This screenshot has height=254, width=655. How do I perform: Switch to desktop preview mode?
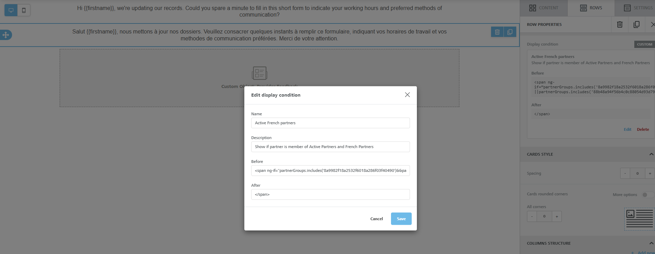(x=11, y=10)
